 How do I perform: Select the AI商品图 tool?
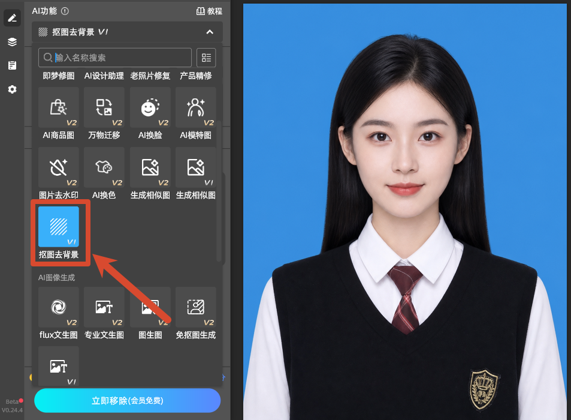59,114
